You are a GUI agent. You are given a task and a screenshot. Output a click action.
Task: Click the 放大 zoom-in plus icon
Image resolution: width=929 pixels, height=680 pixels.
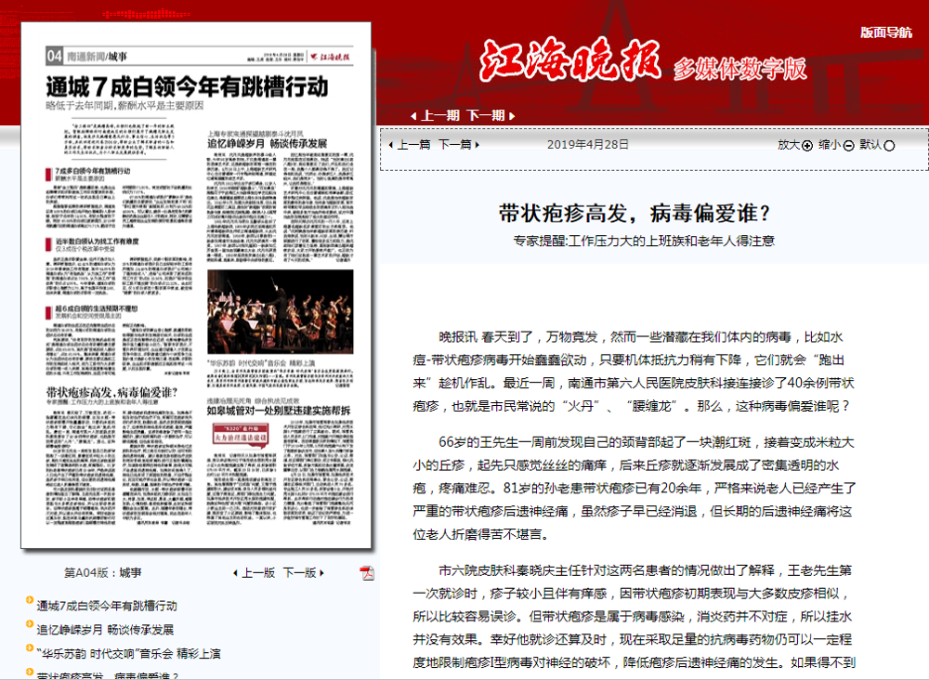(x=807, y=146)
